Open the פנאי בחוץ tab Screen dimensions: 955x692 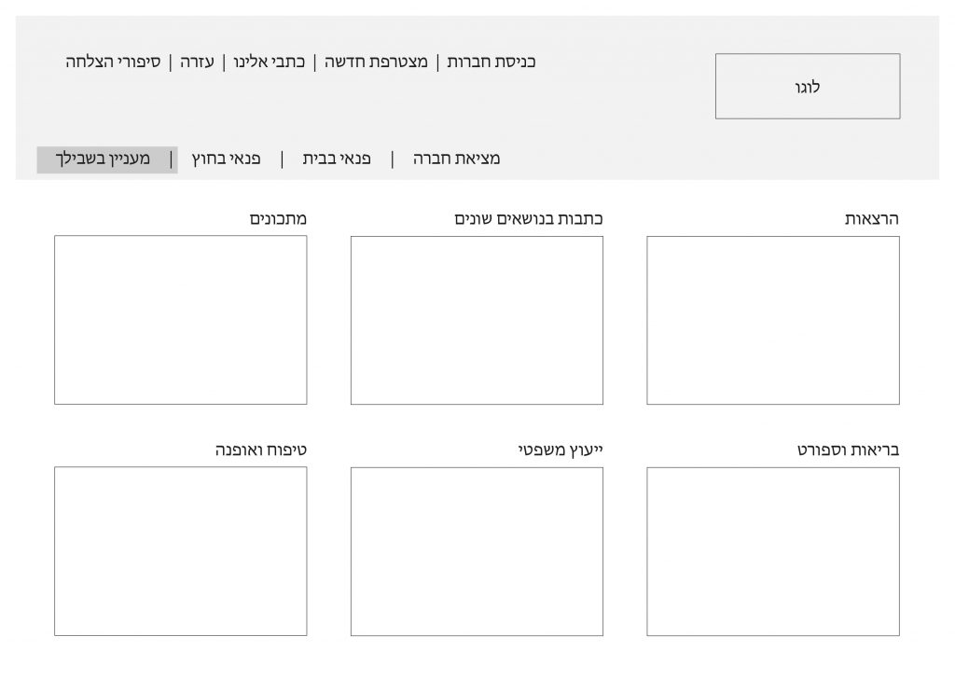tap(226, 159)
